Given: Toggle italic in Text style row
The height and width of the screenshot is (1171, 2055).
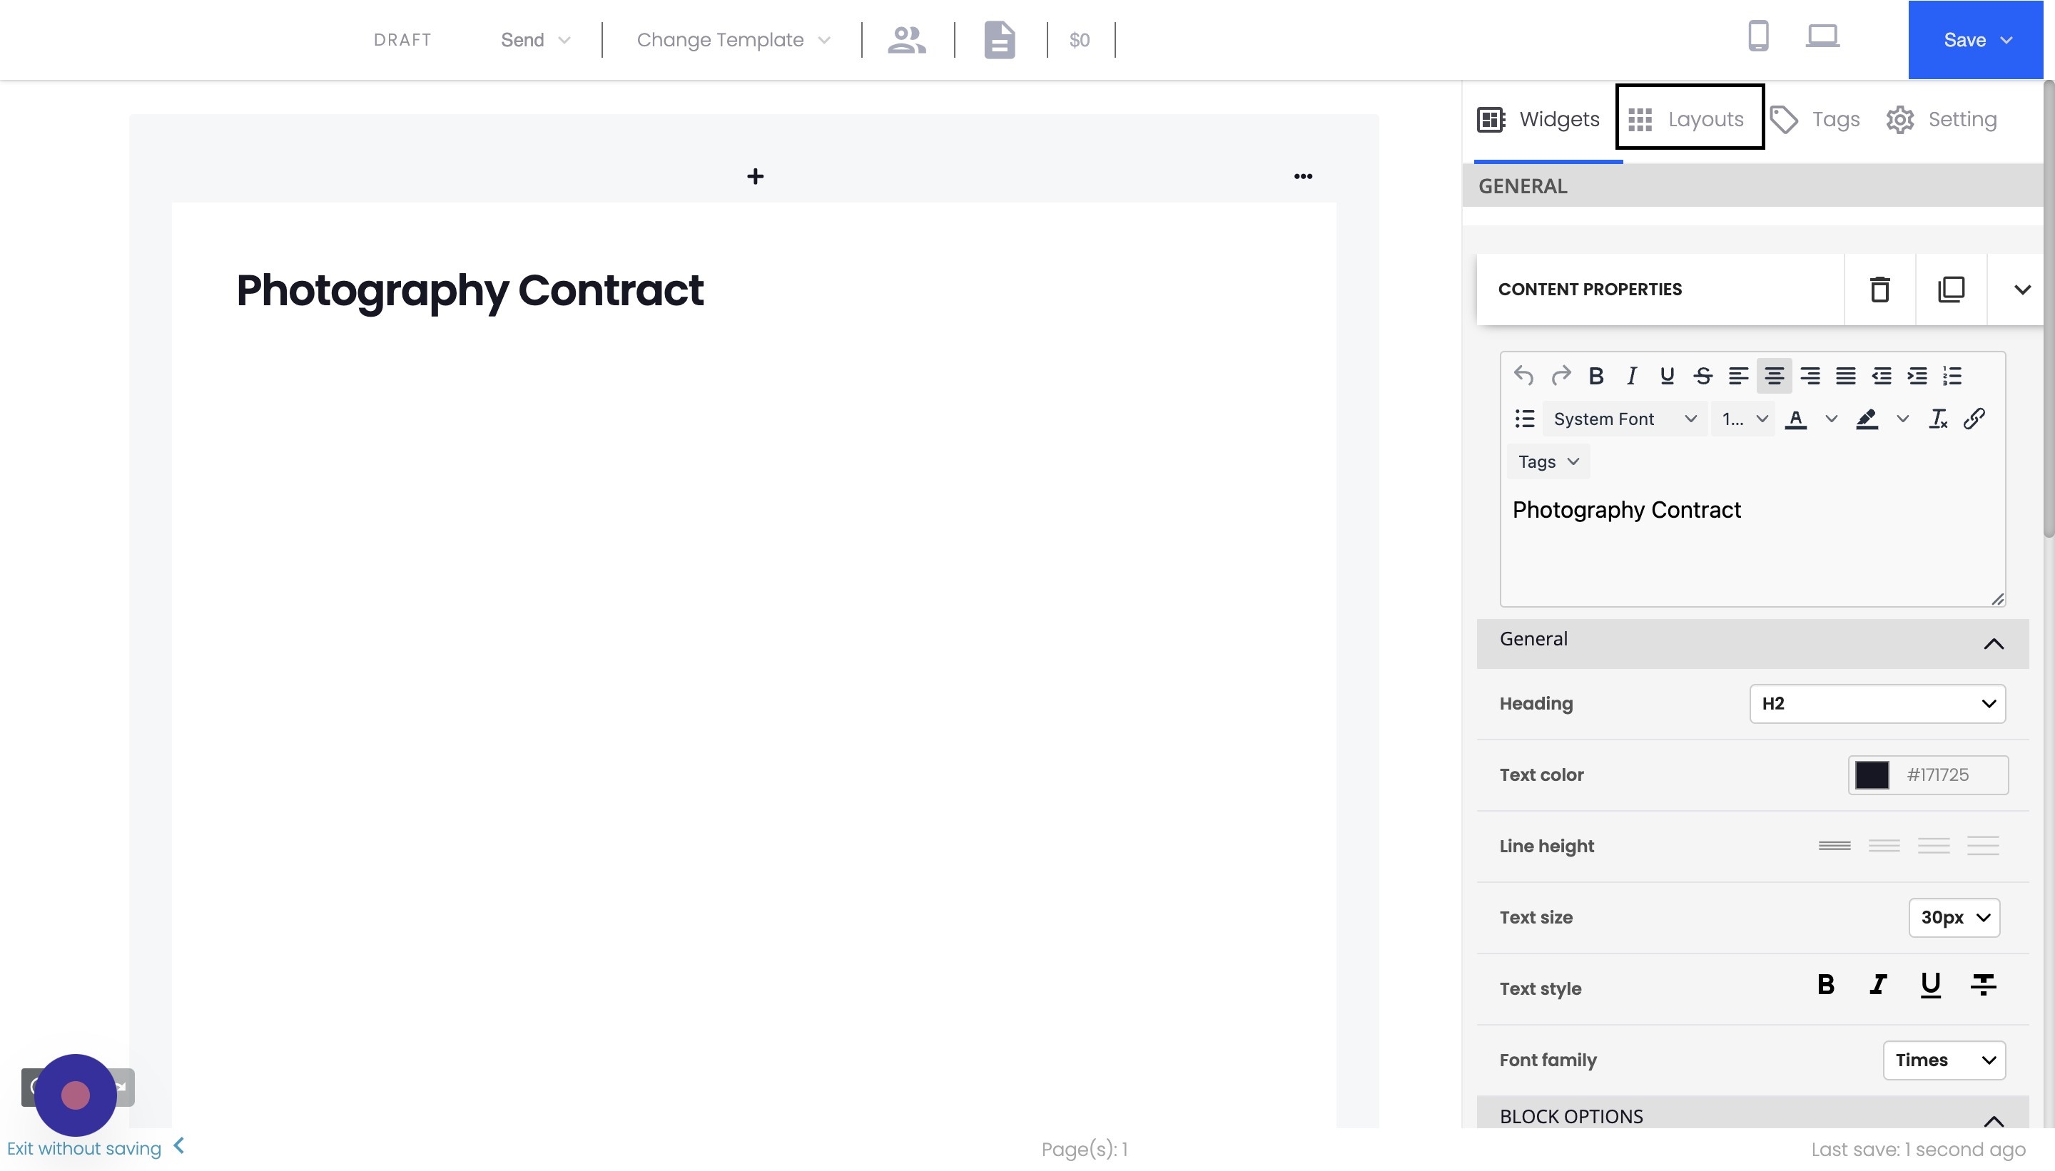Looking at the screenshot, I should click(1878, 984).
